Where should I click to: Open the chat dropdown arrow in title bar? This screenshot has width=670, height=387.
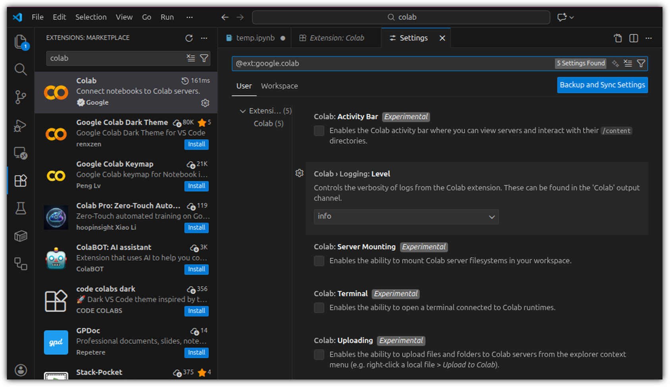click(x=572, y=17)
